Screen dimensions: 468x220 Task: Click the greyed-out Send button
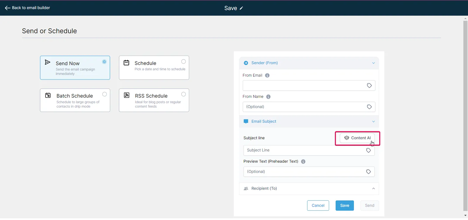pyautogui.click(x=369, y=206)
